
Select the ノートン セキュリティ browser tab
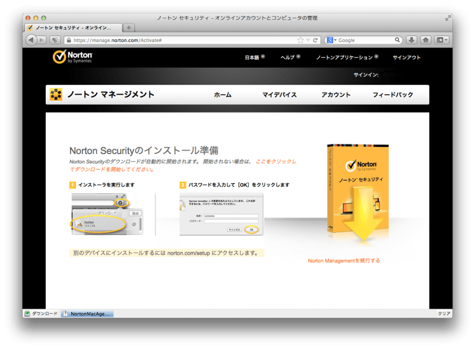(73, 28)
